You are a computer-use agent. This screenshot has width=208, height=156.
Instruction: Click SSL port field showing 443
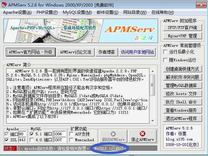point(22,140)
